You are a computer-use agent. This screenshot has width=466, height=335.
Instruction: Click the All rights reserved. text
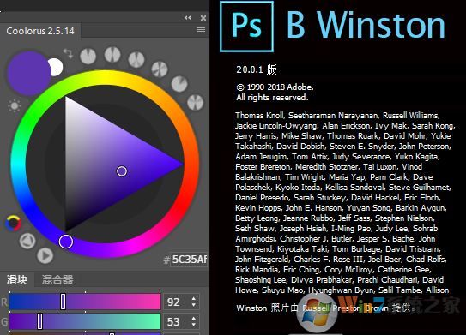[x=272, y=98]
